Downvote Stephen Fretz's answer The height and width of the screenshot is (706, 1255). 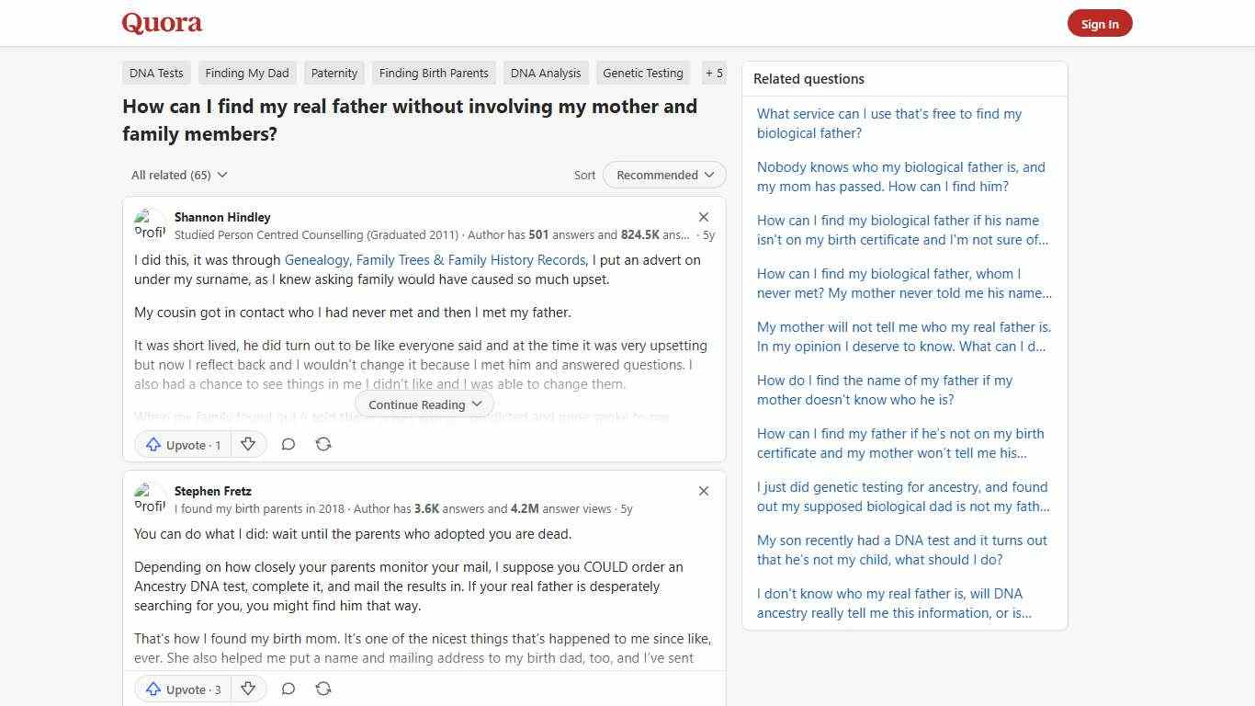point(248,689)
